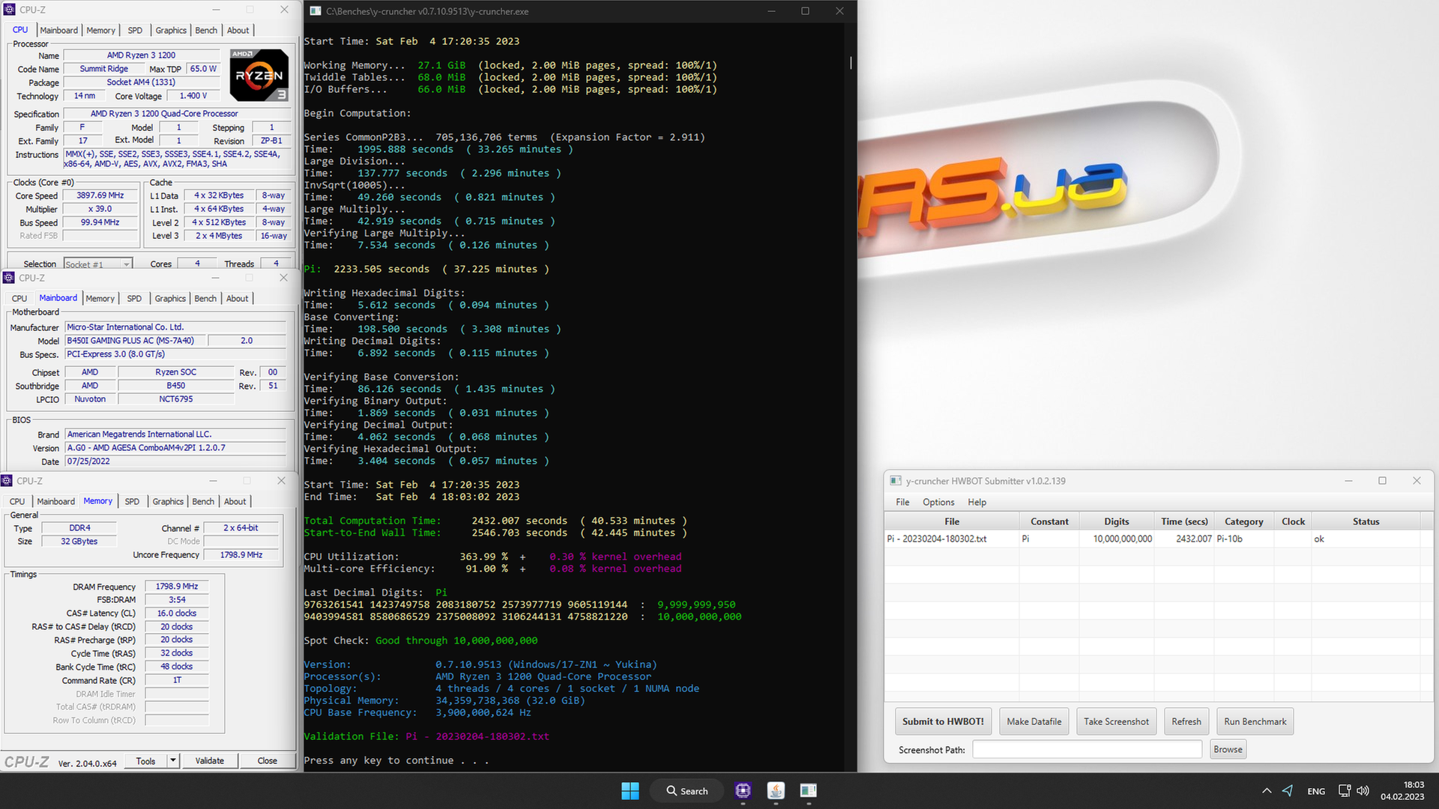Open the File menu in HWBOT Submitter
The width and height of the screenshot is (1439, 809).
click(x=902, y=502)
